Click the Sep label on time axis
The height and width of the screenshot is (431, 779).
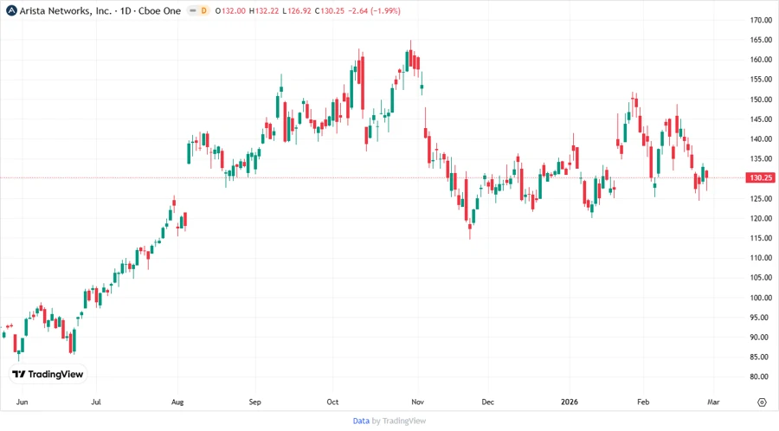click(254, 402)
